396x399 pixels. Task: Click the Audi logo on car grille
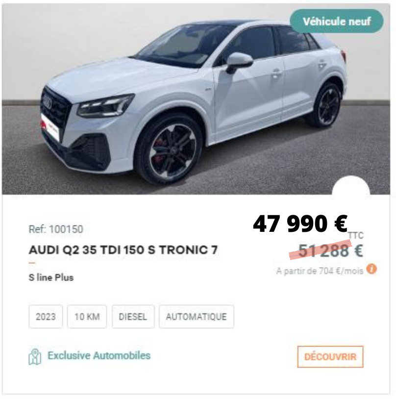[48, 101]
